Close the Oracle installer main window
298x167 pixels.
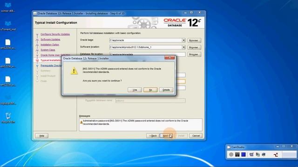pyautogui.click(x=199, y=13)
